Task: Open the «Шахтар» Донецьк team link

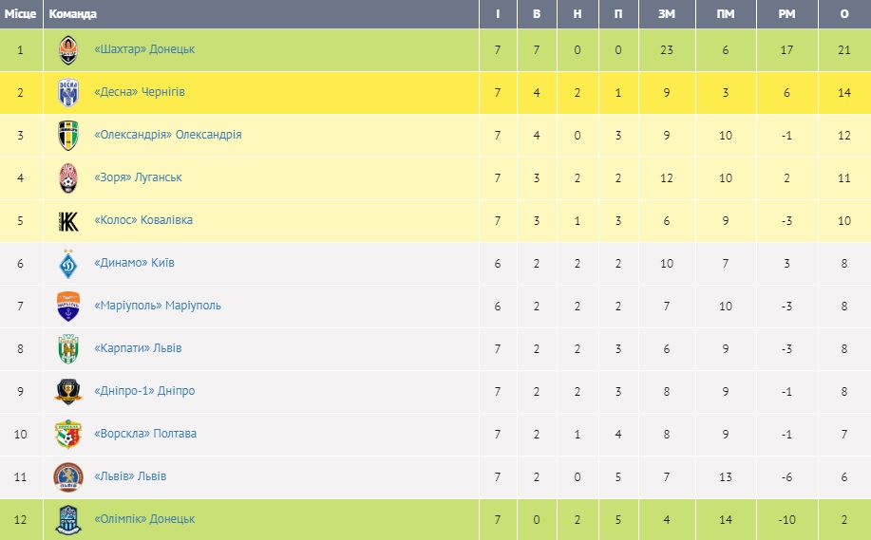Action: [x=144, y=49]
